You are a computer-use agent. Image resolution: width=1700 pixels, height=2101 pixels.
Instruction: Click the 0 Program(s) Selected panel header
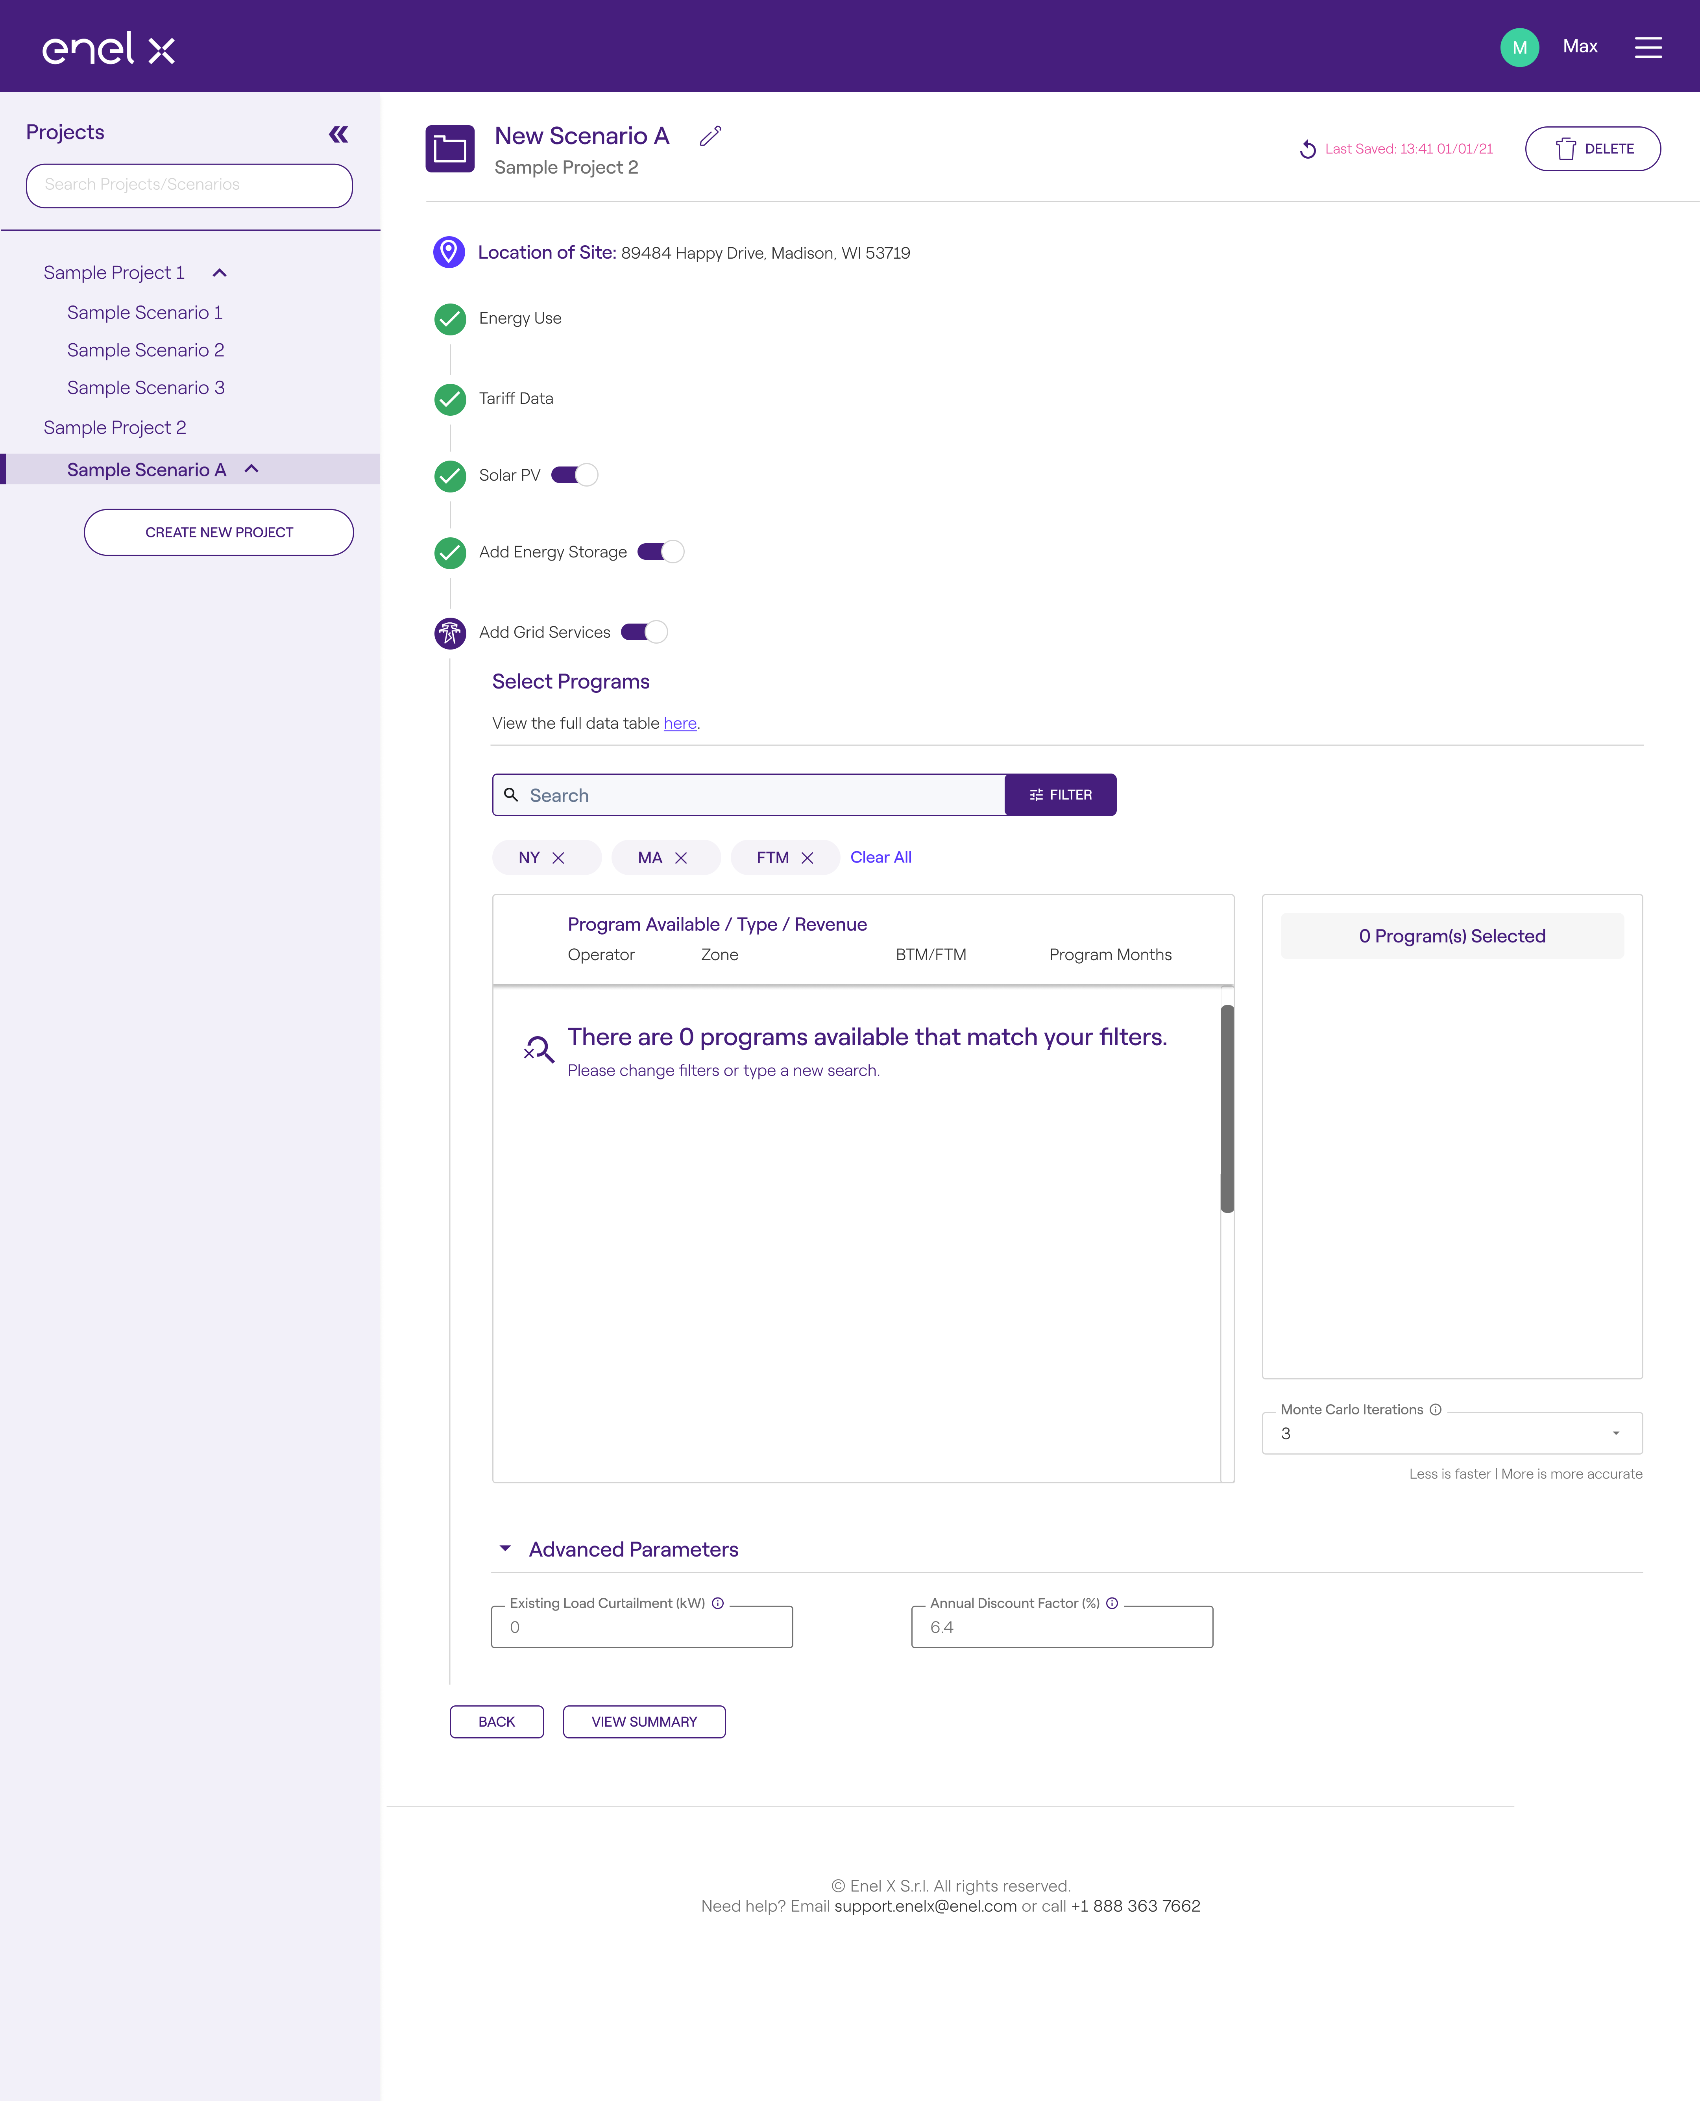tap(1452, 937)
